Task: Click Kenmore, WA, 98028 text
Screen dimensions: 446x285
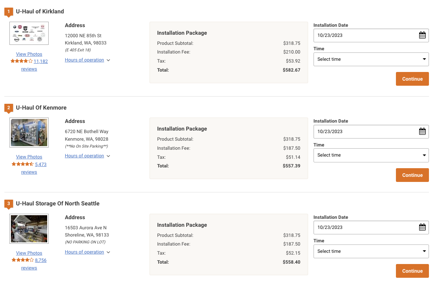Action: coord(86,139)
